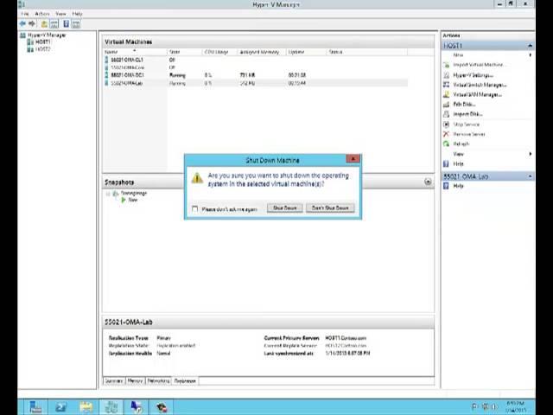Screen dimensions: 553x415
Task: Open Hyper-V Settings from Actions pane
Action: [x=473, y=75]
